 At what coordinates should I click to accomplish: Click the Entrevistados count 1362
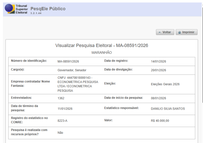[x=61, y=98]
